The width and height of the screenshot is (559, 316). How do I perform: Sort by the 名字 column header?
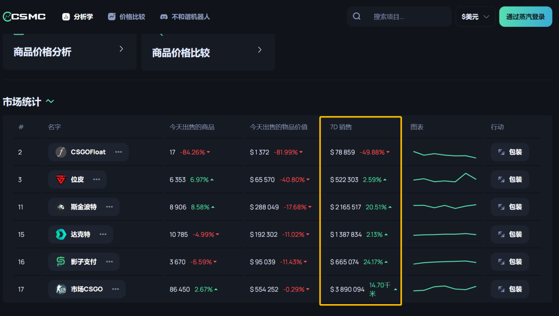55,127
